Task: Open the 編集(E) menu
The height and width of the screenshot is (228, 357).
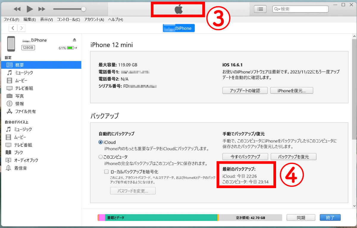Action: [29, 20]
